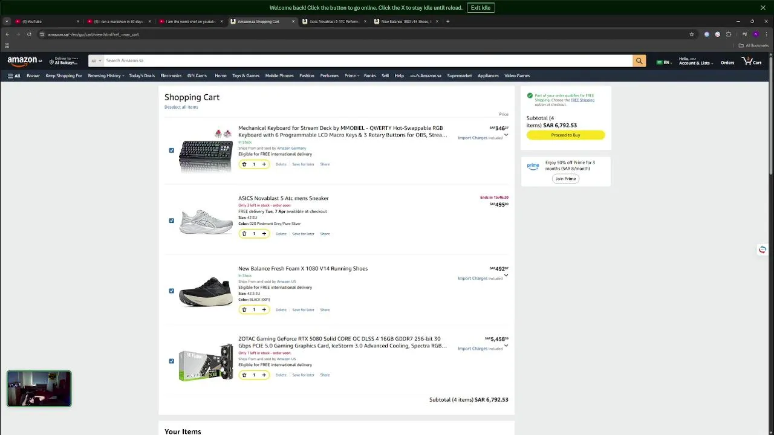The height and width of the screenshot is (435, 774).
Task: Open ASICS Novablast sneaker thumbnail
Action: point(206,222)
